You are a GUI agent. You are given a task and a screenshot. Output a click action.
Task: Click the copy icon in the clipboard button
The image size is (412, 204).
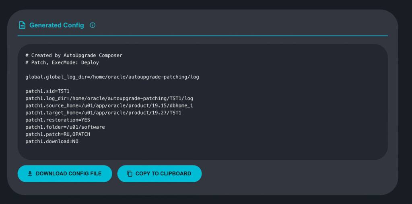[x=130, y=174]
